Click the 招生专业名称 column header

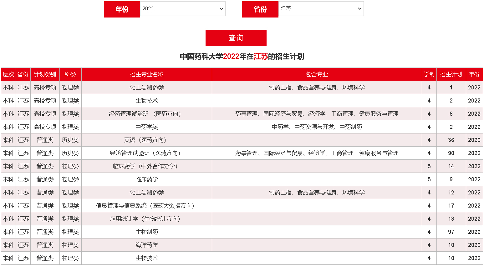147,74
